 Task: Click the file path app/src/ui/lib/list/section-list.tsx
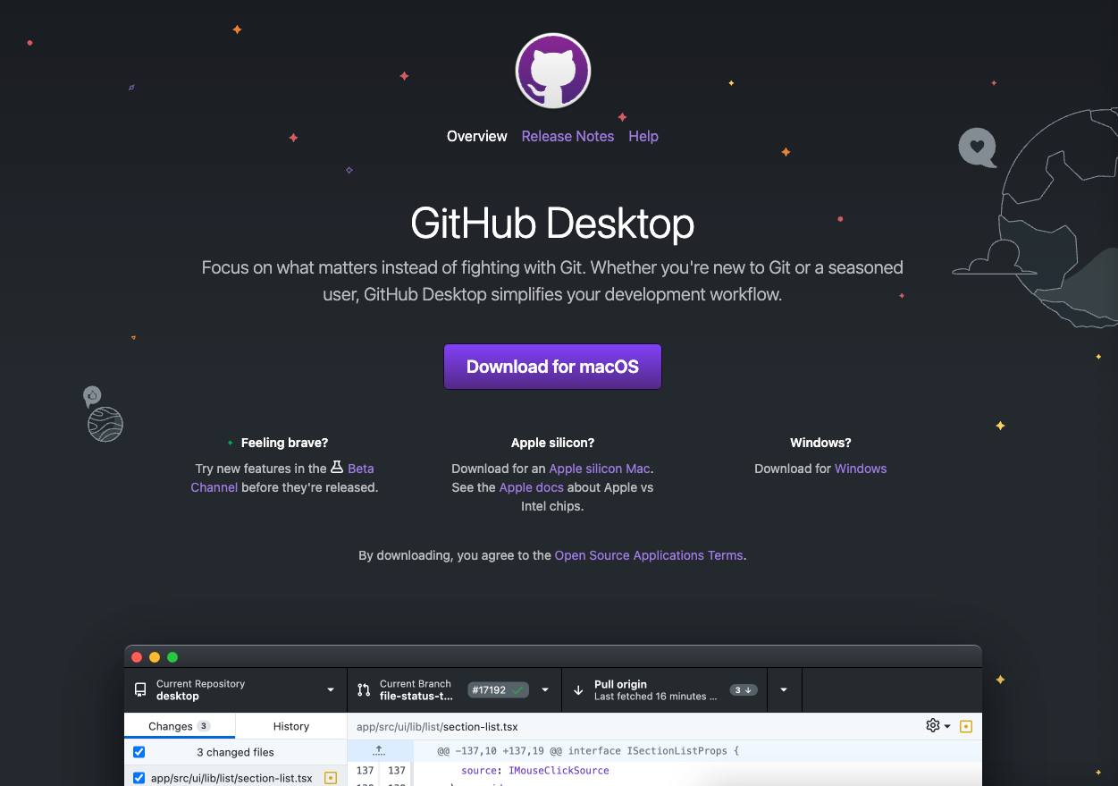point(437,727)
